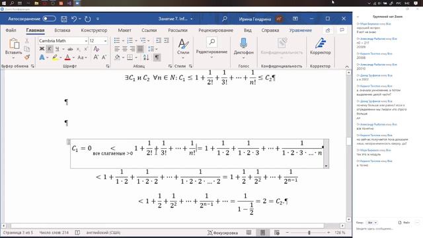Open the change case Aa dropdown
Image resolution: width=423 pixels, height=238 pixels.
tap(82, 58)
